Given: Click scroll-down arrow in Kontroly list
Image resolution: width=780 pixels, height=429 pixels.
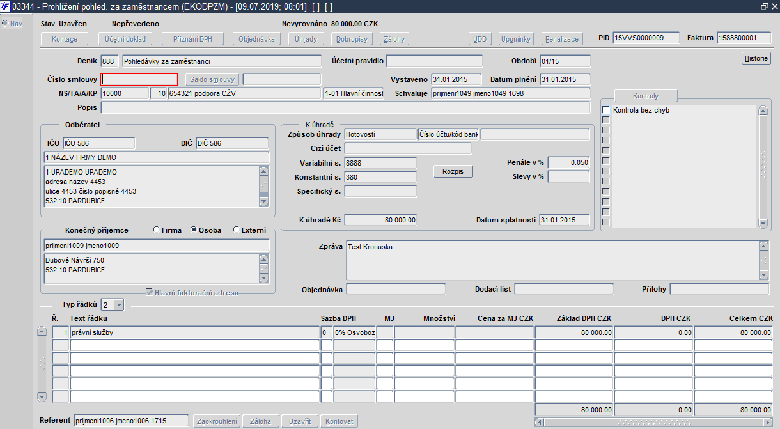Looking at the screenshot, I should tap(762, 223).
